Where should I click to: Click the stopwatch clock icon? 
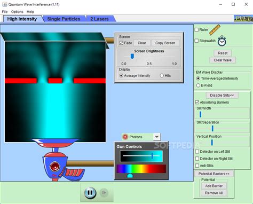point(222,41)
